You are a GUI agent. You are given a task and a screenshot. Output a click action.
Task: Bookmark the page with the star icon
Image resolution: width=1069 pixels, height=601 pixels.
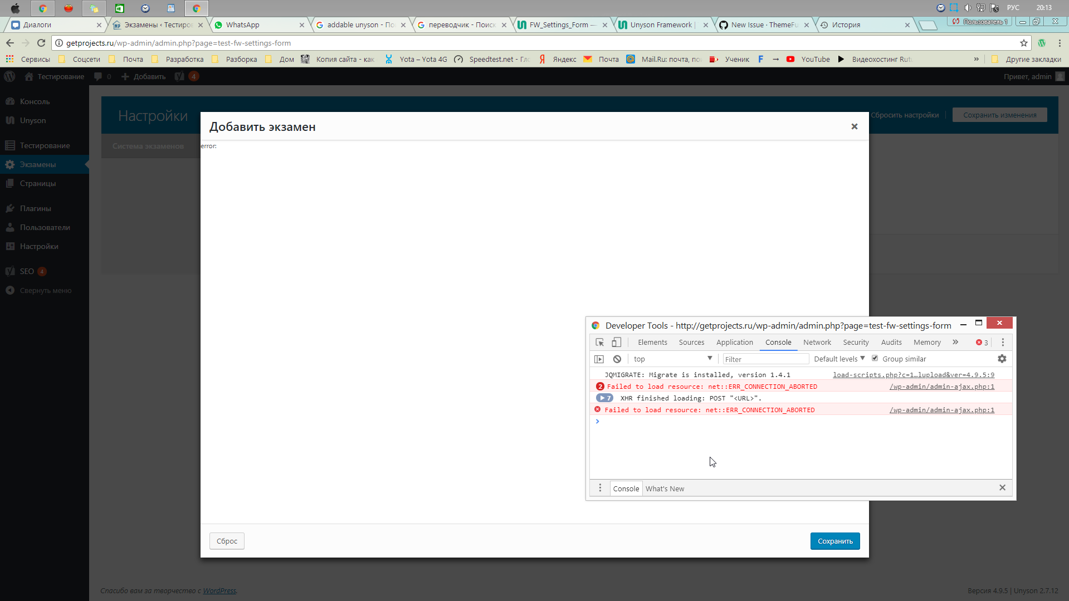click(1023, 43)
